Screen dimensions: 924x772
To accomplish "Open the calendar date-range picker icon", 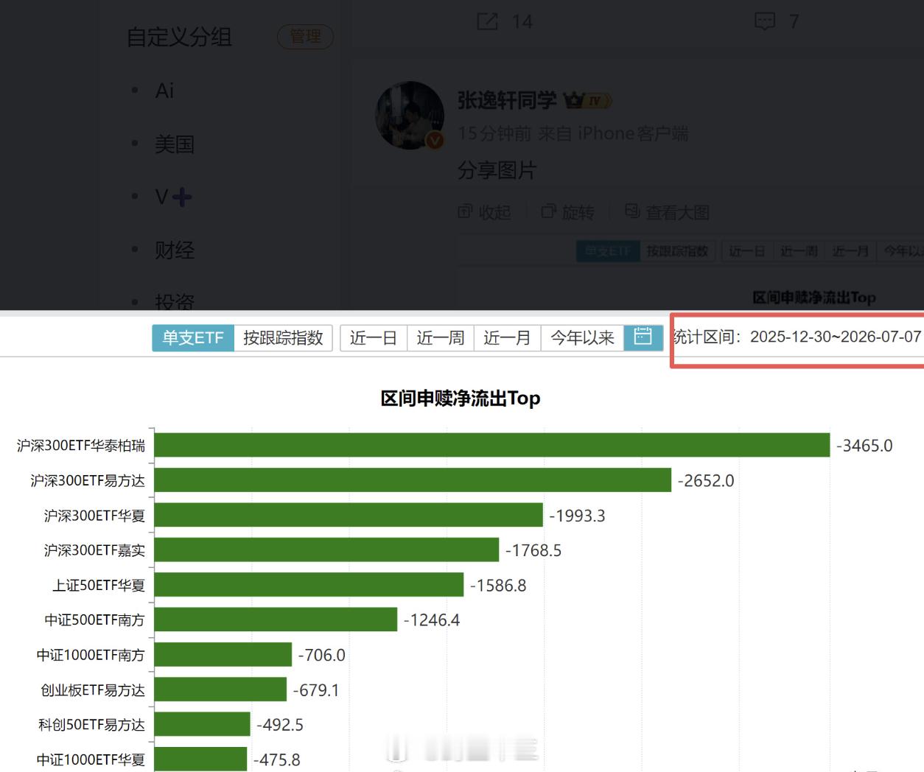I will point(643,337).
